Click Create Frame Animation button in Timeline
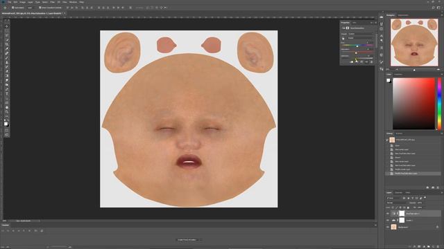Image resolution: width=444 pixels, height=249 pixels. (x=187, y=240)
